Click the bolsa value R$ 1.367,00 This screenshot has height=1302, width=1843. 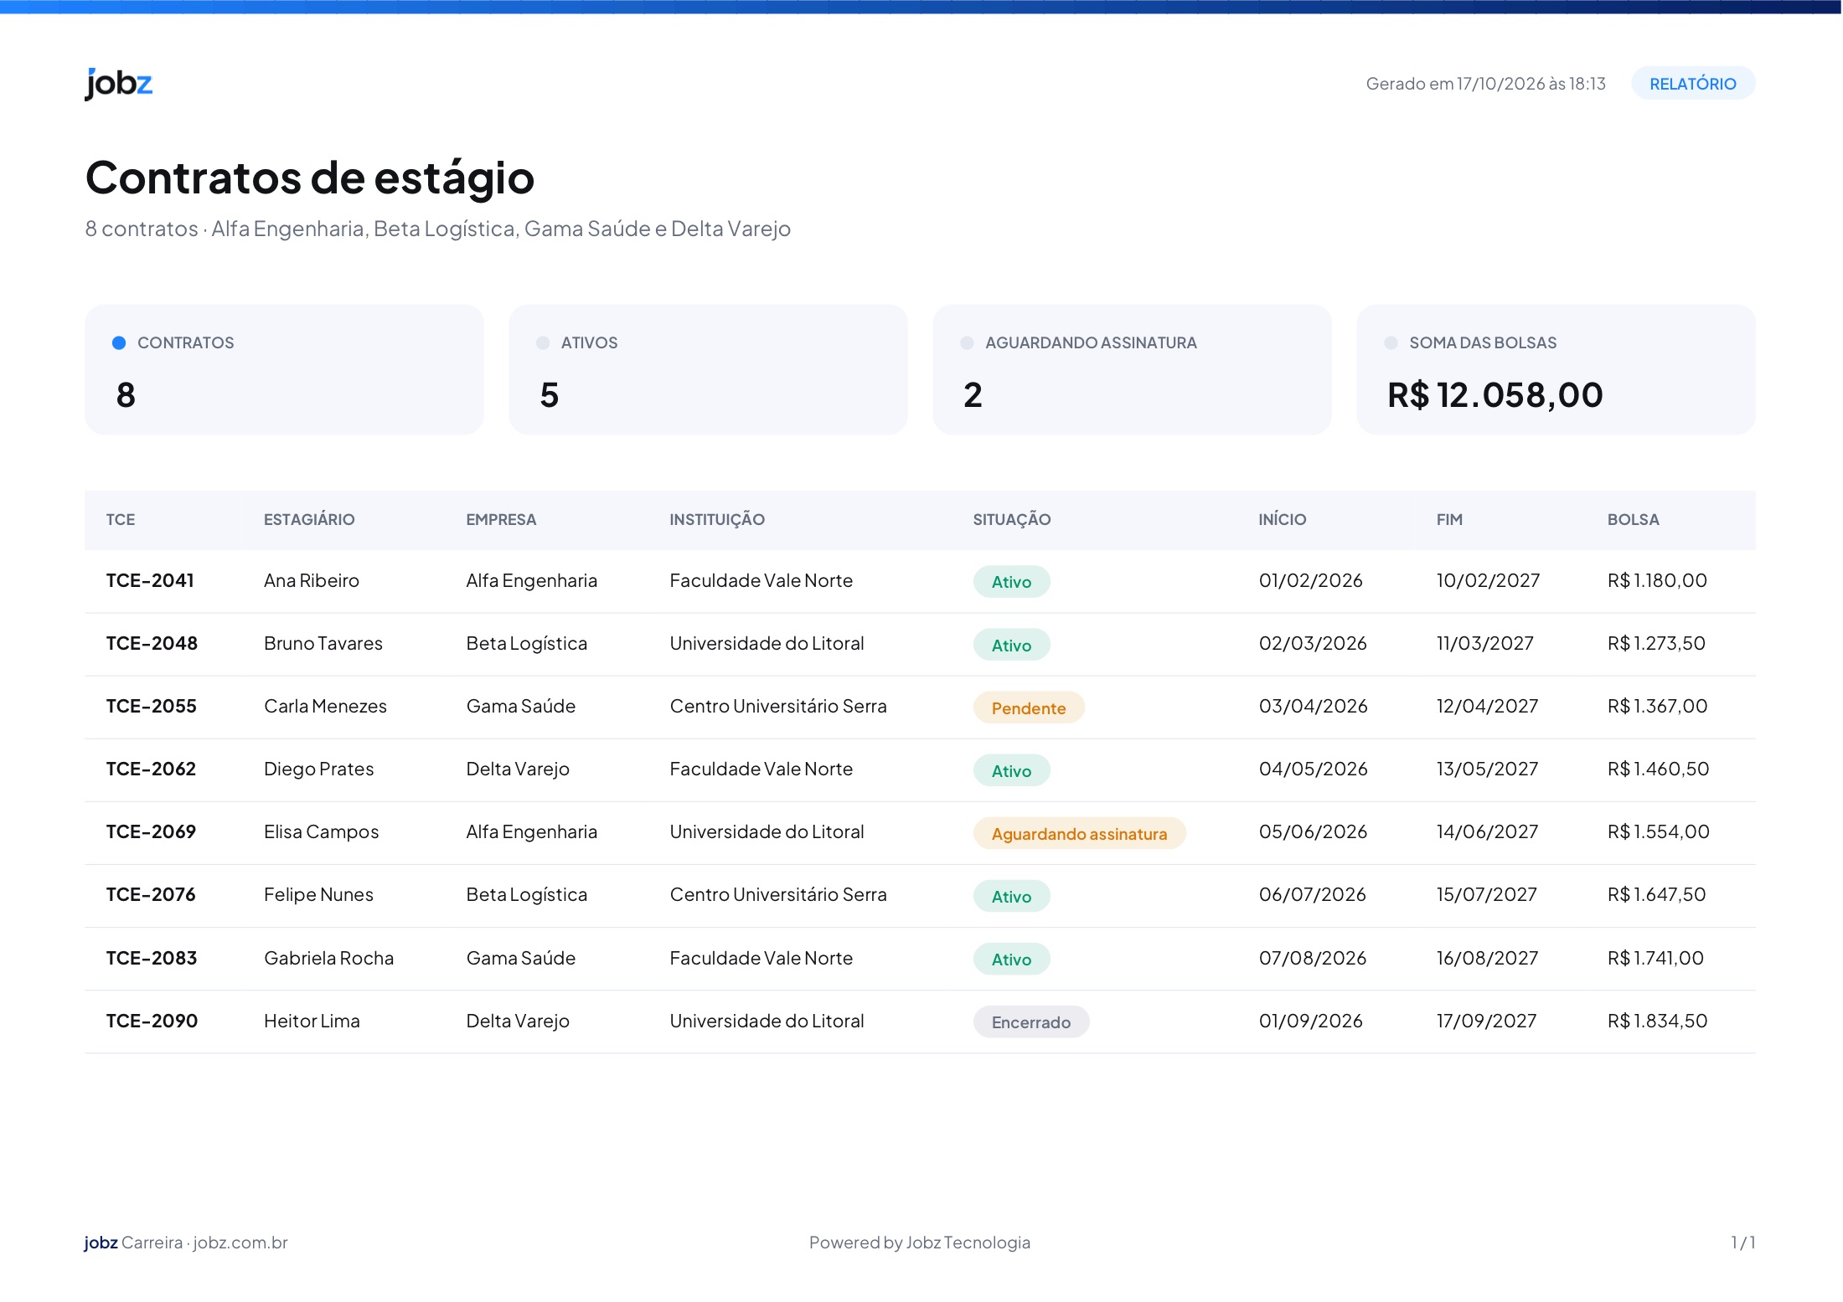tap(1657, 706)
